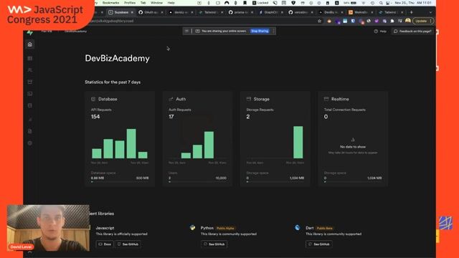Click the Auth Users usage bar
459x258 pixels.
pos(198,181)
